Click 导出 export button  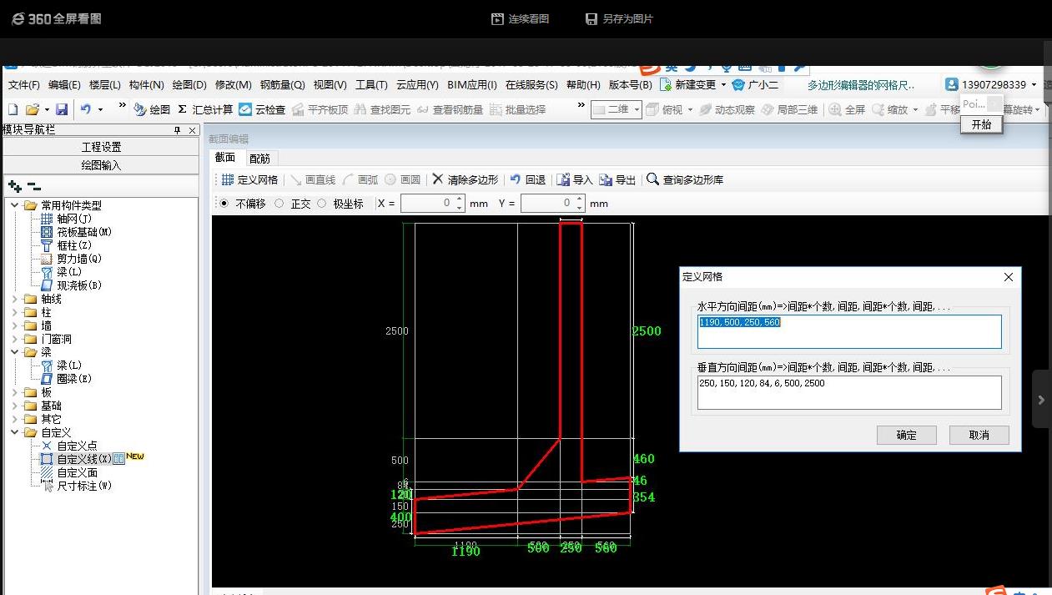pos(617,179)
